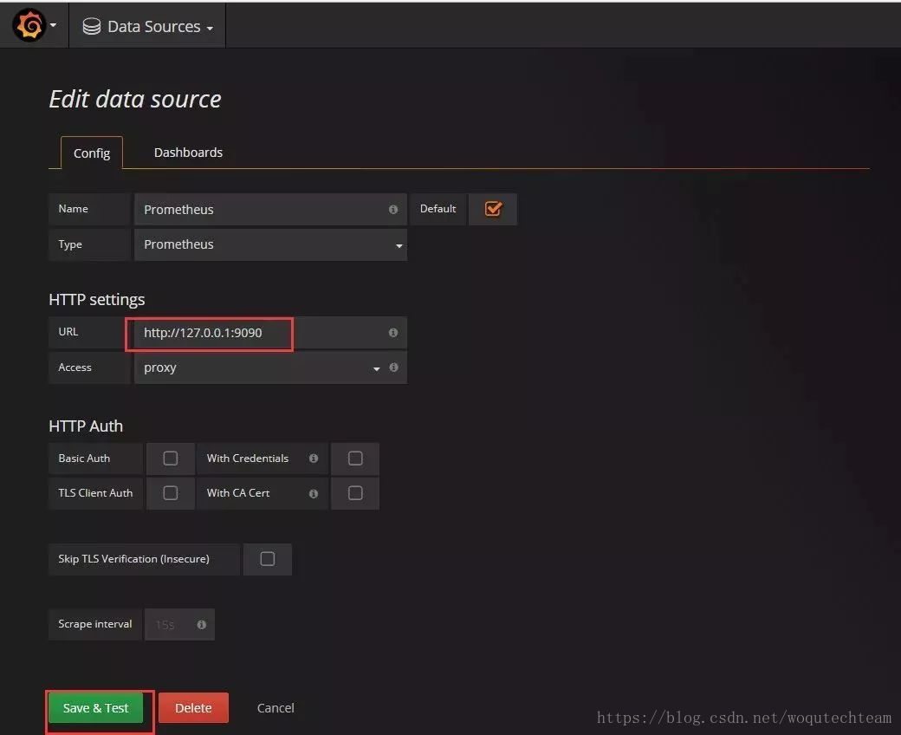Uncheck the Default checkbox
Image resolution: width=901 pixels, height=735 pixels.
click(x=493, y=209)
